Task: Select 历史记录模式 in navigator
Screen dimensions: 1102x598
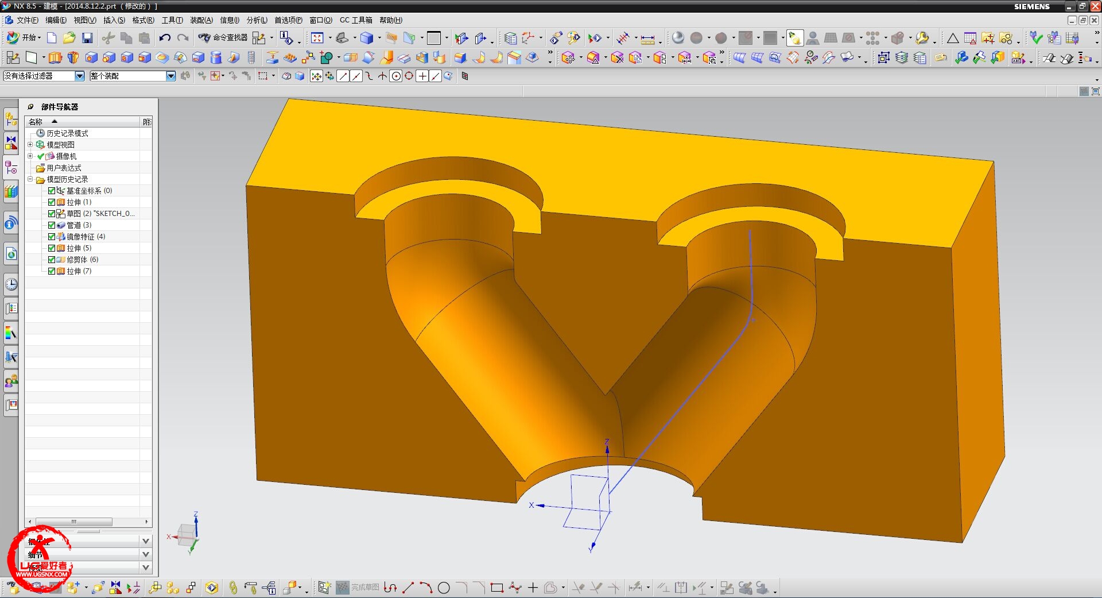Action: tap(67, 133)
